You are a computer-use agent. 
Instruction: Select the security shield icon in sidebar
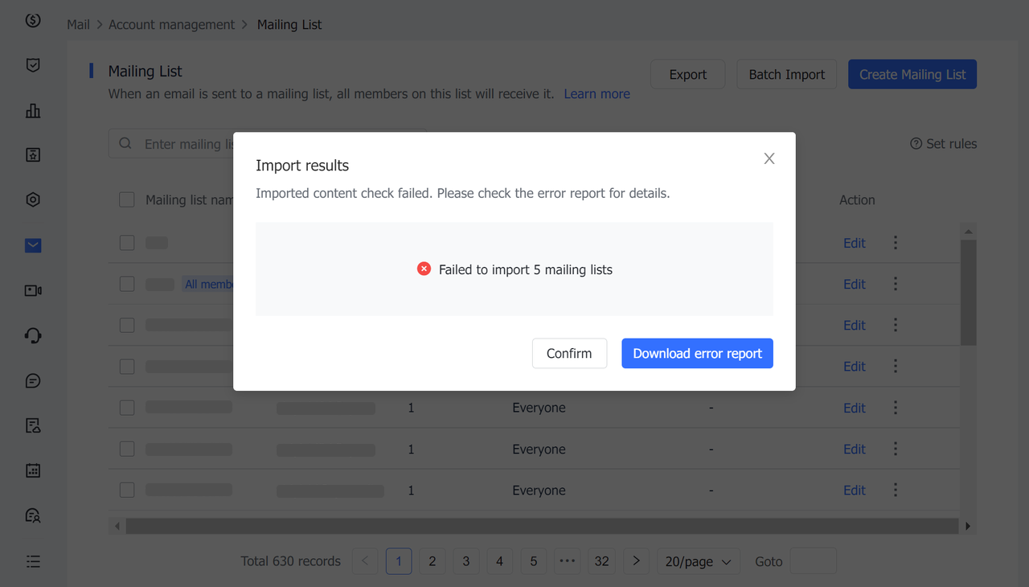coord(32,64)
